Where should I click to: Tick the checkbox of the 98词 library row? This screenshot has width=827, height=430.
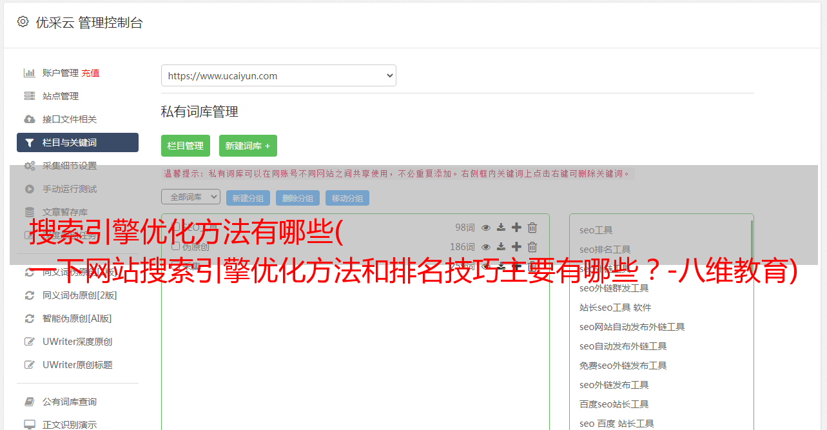[x=175, y=228]
